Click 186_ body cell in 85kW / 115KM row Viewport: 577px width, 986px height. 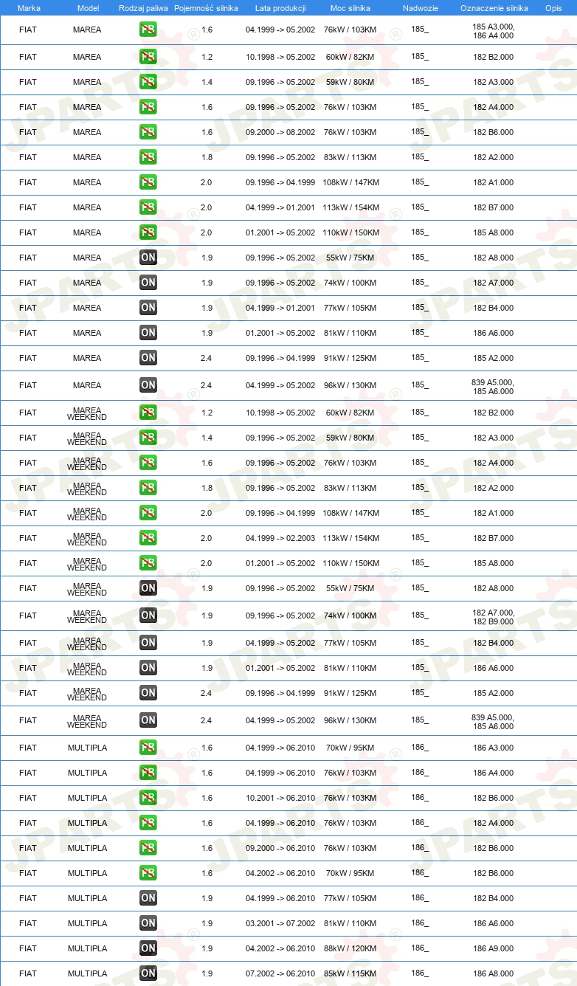click(420, 973)
